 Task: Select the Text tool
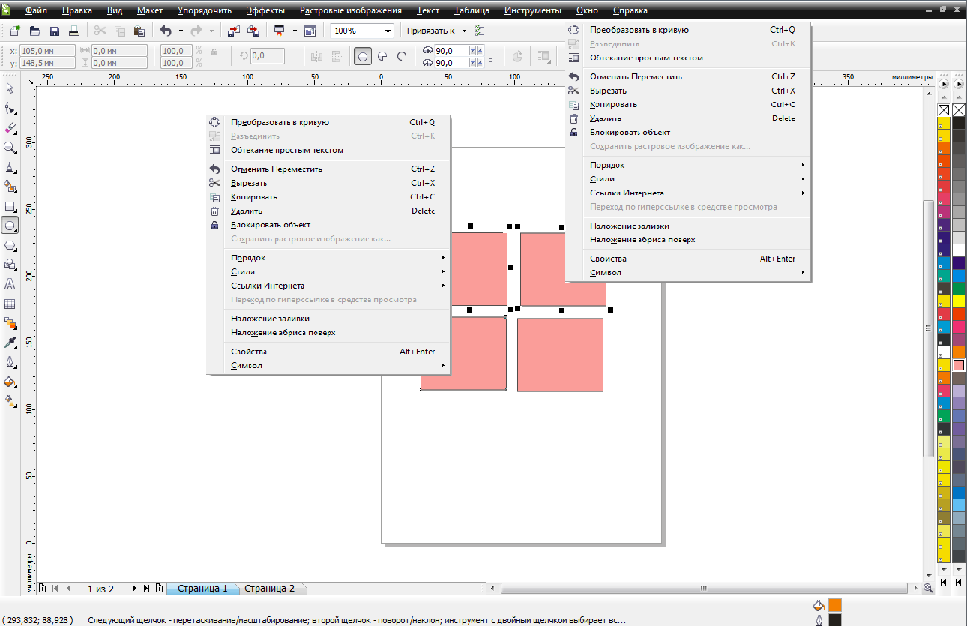coord(10,284)
